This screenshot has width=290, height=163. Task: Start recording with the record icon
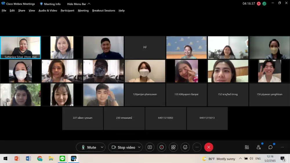point(162,147)
